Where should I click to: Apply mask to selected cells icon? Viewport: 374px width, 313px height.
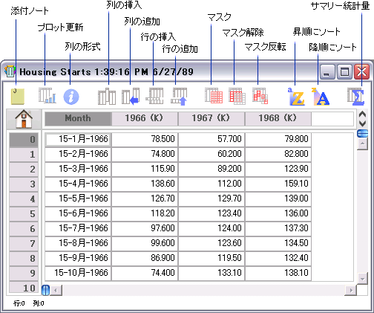[x=214, y=96]
